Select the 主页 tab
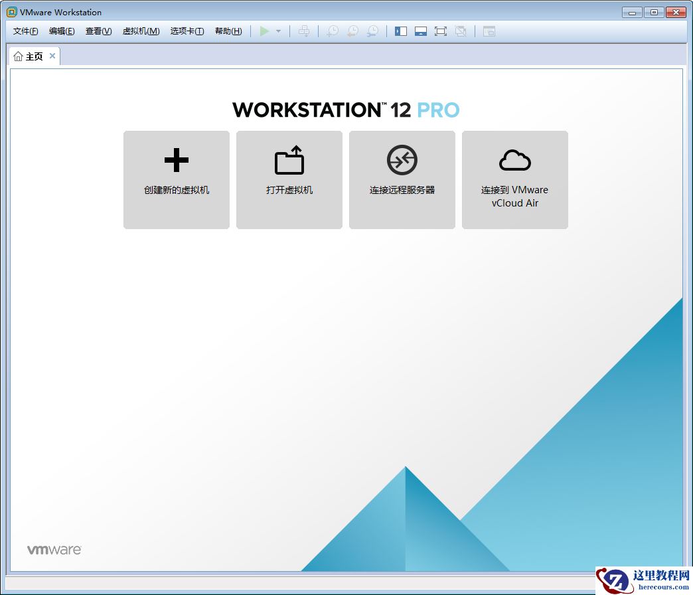Screen dimensions: 693x595 (x=35, y=56)
